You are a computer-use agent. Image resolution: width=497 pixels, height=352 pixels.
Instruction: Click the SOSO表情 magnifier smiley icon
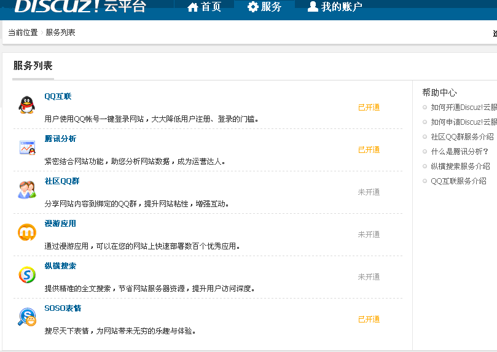pos(27,317)
